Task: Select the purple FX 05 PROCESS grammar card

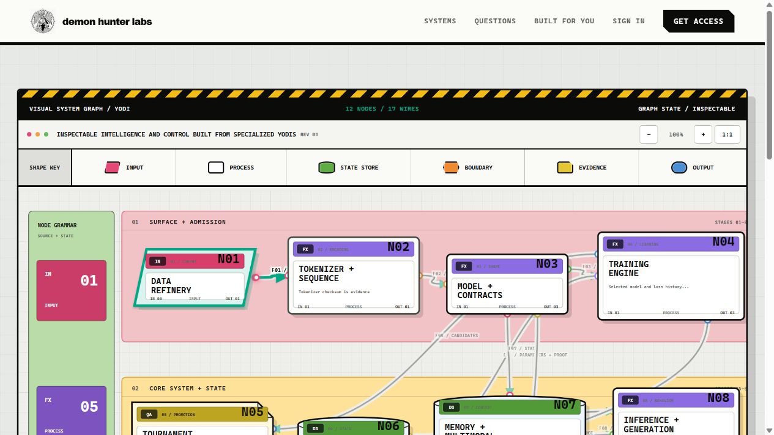Action: coord(72,411)
